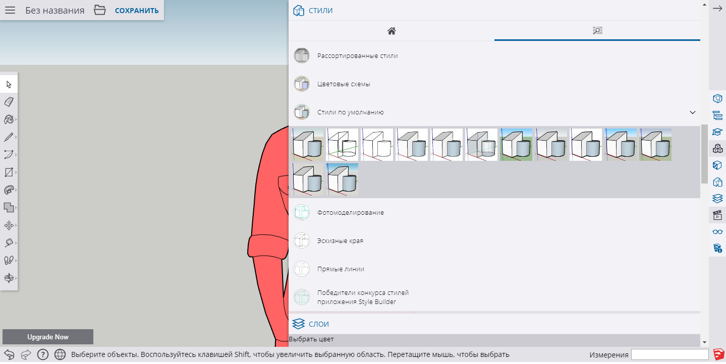Click the Upgrade Now button
Screen dimensions: 726x364
tap(48, 337)
